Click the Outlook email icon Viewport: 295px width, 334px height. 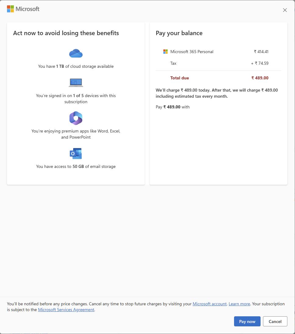(x=76, y=154)
